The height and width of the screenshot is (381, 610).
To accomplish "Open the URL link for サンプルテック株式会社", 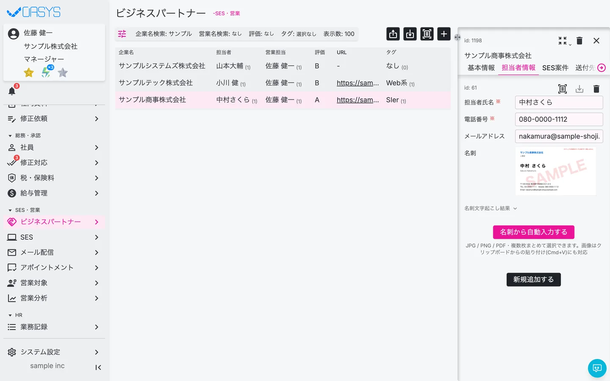I will coord(358,83).
